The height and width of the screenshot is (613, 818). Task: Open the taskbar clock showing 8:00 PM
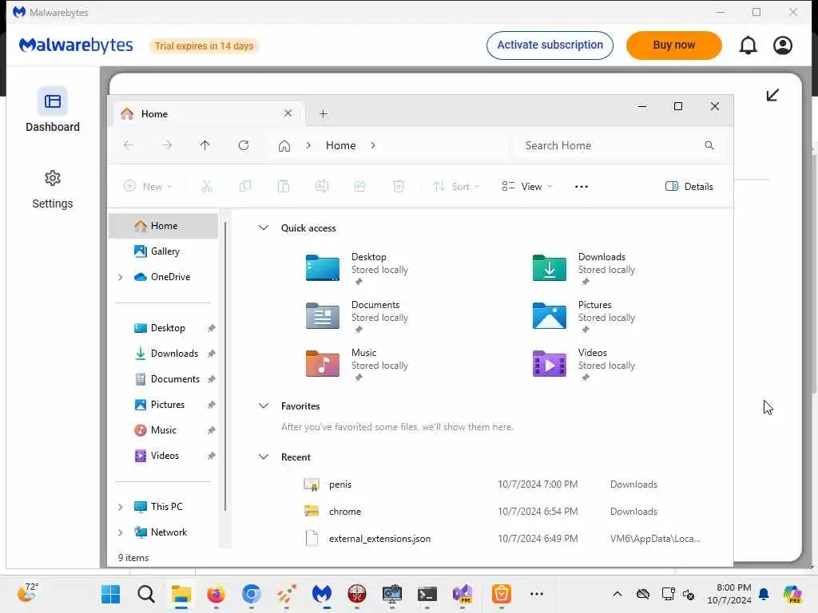pyautogui.click(x=729, y=594)
